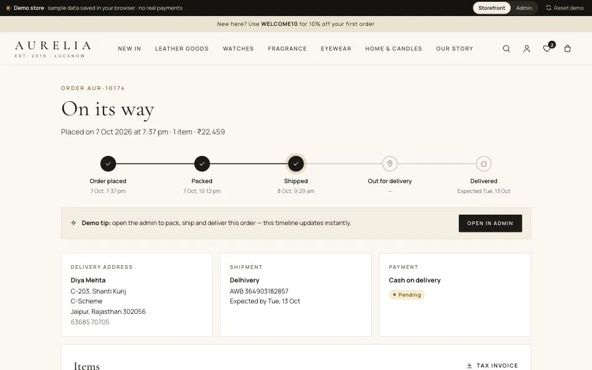This screenshot has height=370, width=592.
Task: Click the Diya Mehta name
Action: coord(88,280)
